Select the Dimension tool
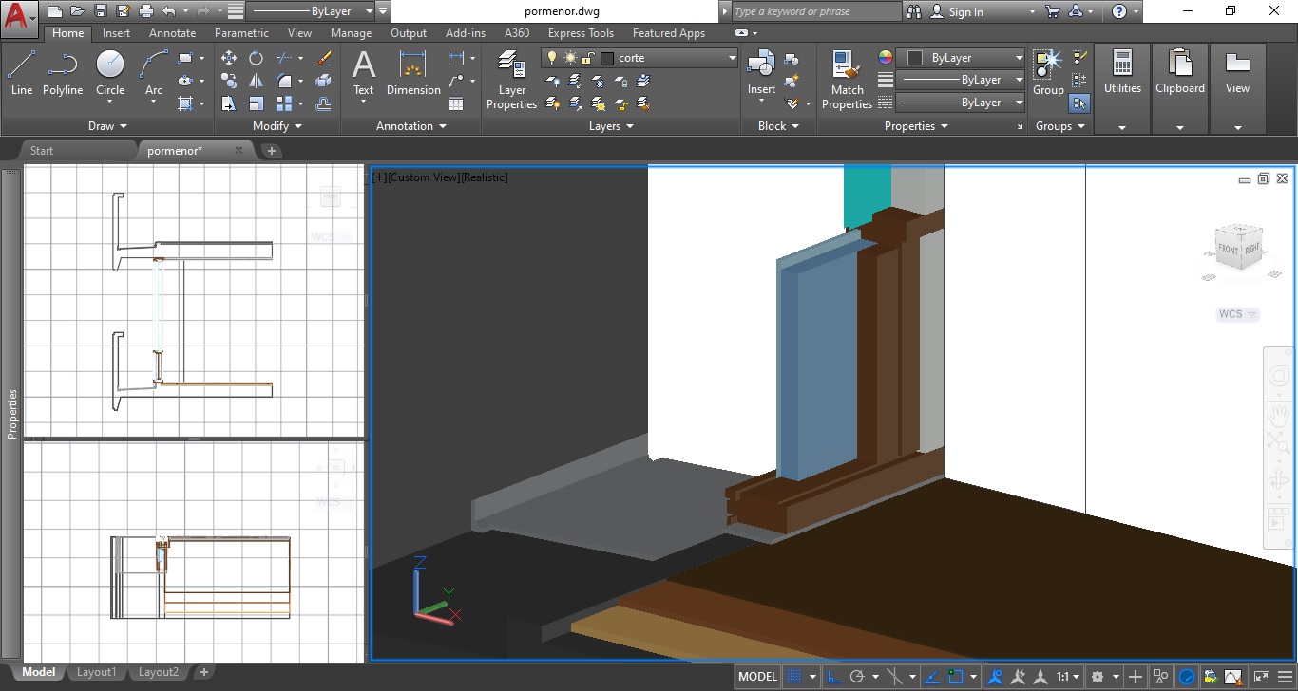The image size is (1298, 691). tap(413, 73)
